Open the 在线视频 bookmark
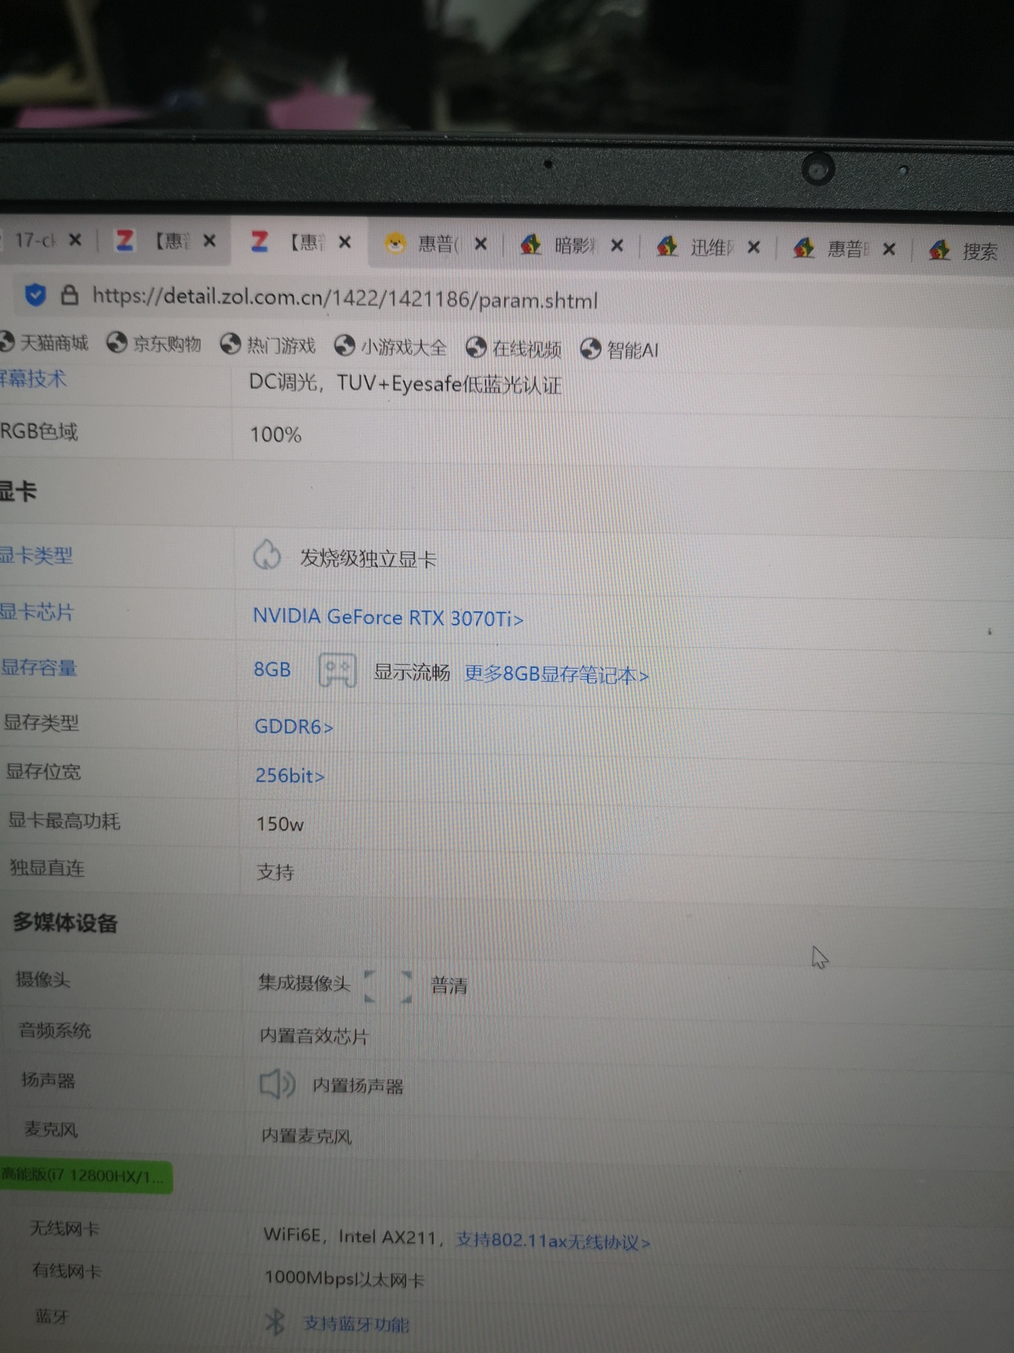Screen dimensions: 1014x1353 tap(514, 349)
